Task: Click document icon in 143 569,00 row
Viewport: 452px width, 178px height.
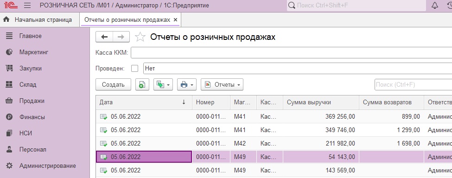Action: (x=104, y=171)
